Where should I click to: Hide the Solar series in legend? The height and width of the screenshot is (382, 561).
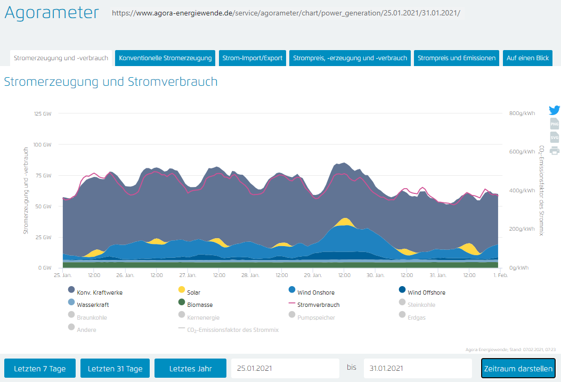(x=193, y=292)
